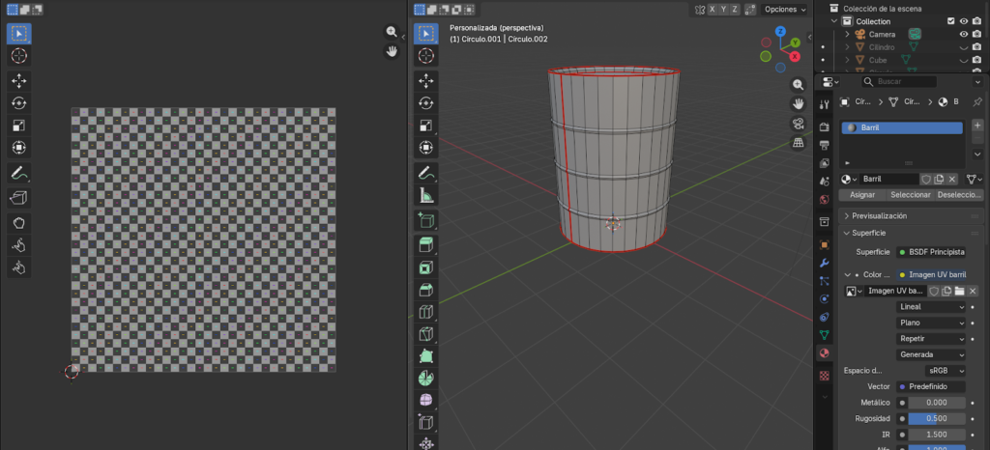
Task: Uncheck the Collection exclude checkbox
Action: click(x=950, y=21)
